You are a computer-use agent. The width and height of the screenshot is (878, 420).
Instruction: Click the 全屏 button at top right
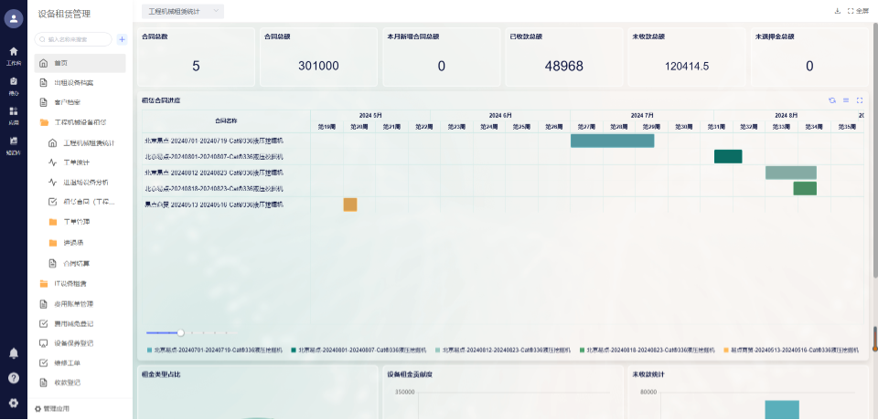[x=858, y=11]
